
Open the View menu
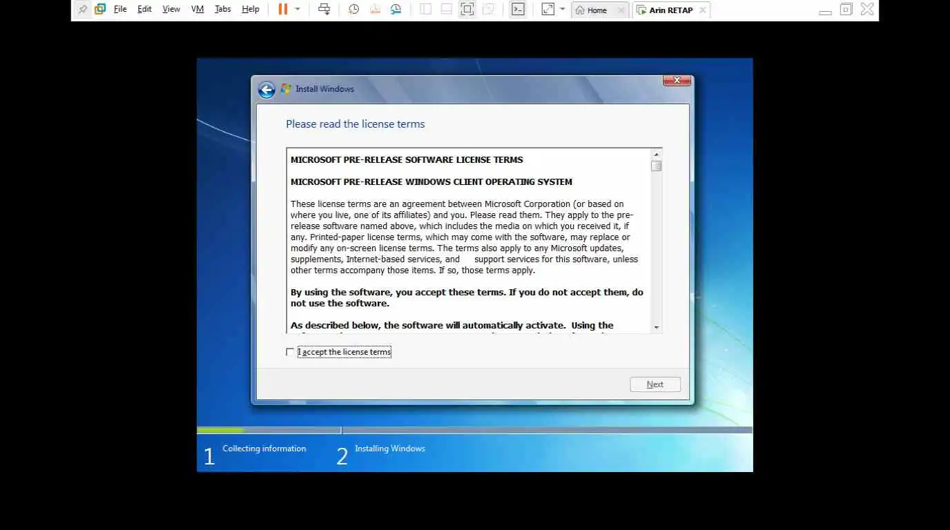pyautogui.click(x=171, y=10)
